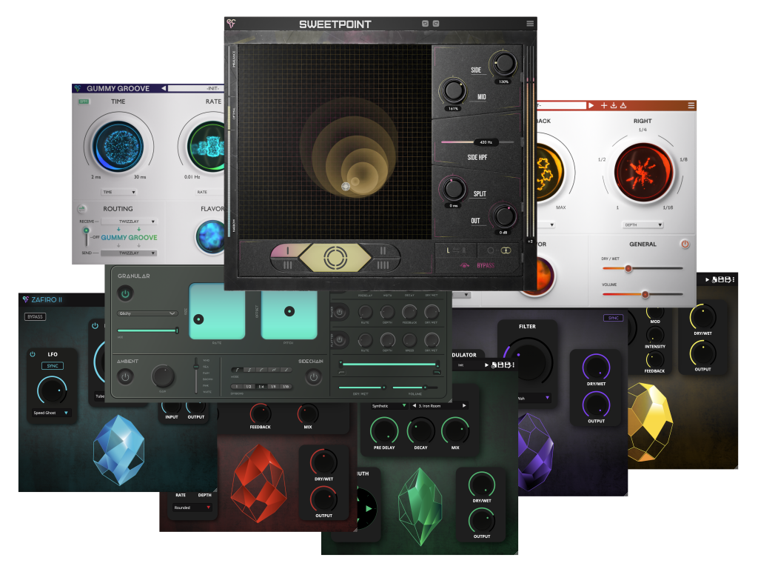The image size is (758, 569).
Task: Open the Speed Ghost dropdown in Zafiro II
Action: (51, 413)
